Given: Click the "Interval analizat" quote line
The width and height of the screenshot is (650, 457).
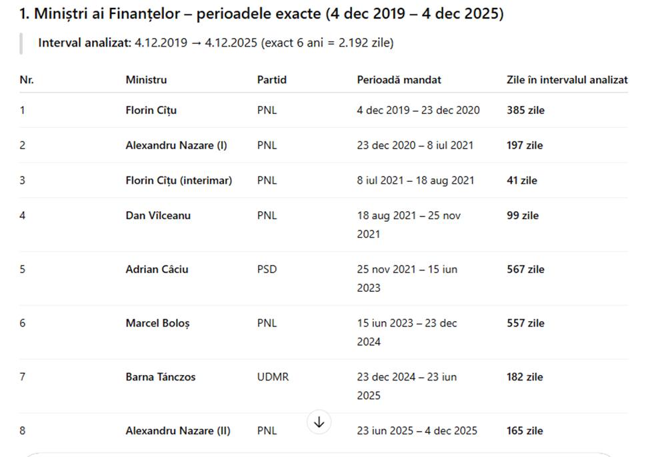Looking at the screenshot, I should pyautogui.click(x=215, y=43).
